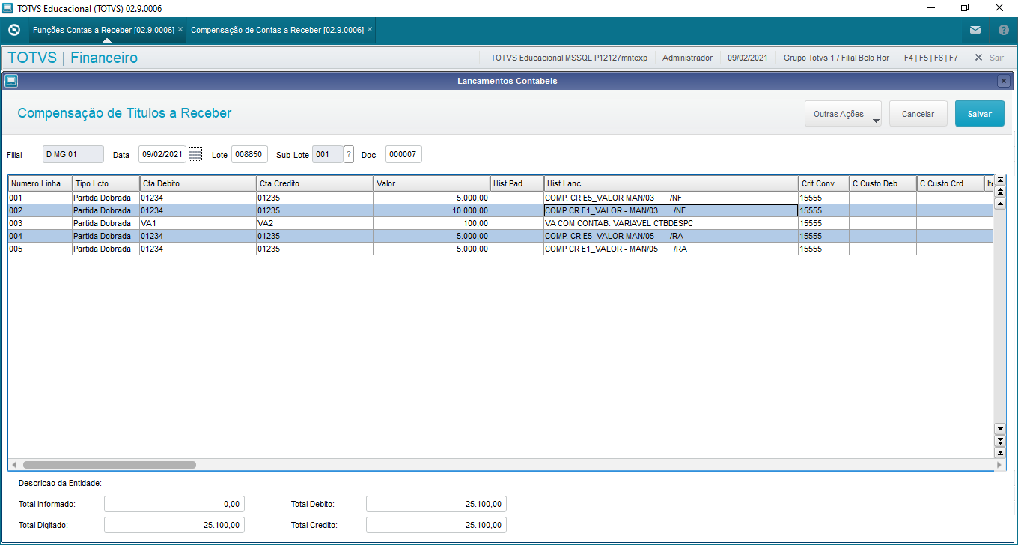Click the Cancelar button

click(918, 114)
